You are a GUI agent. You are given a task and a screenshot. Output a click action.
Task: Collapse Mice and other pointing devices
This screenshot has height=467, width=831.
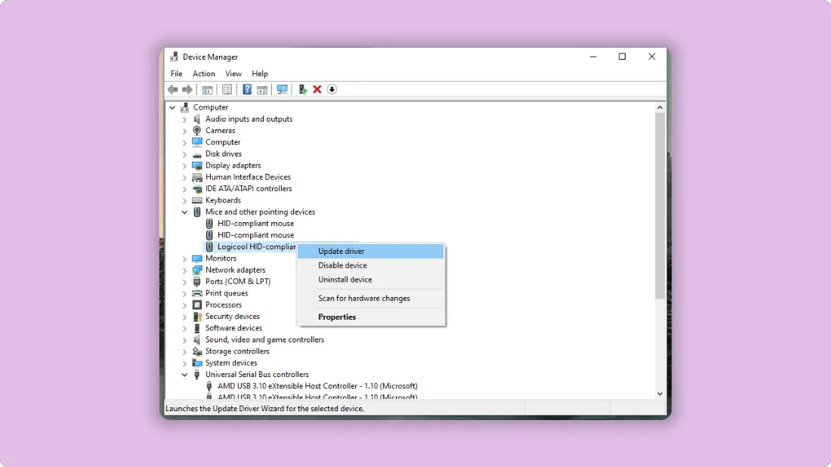click(x=184, y=212)
